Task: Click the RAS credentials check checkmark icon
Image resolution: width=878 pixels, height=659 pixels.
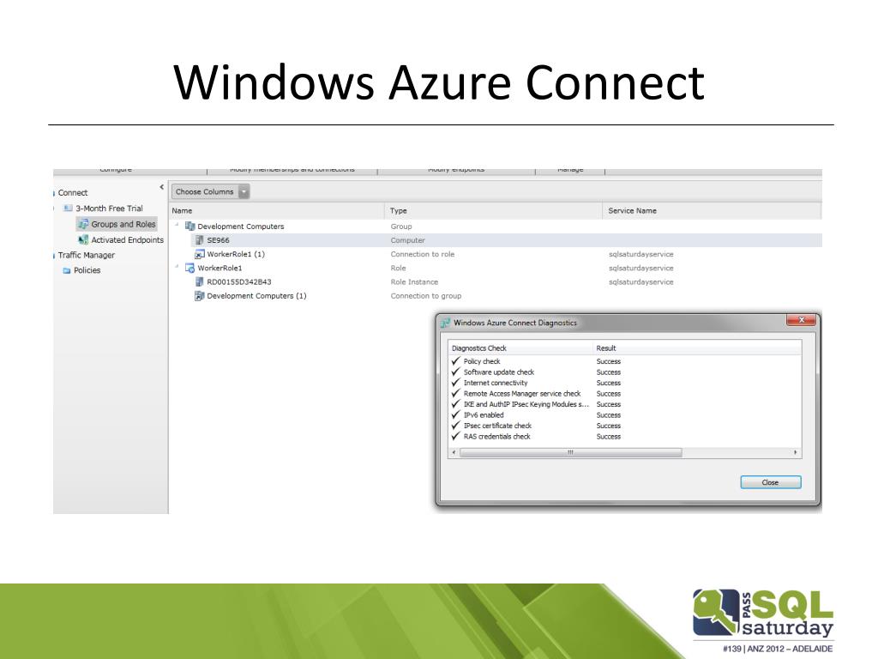Action: pyautogui.click(x=456, y=436)
